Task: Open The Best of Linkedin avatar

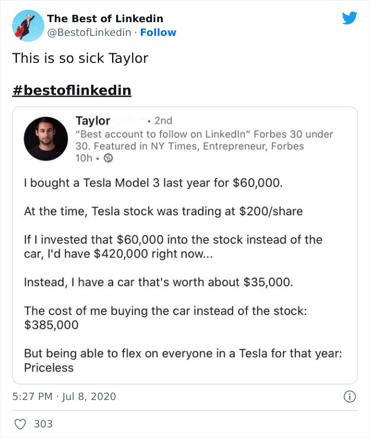Action: point(28,26)
